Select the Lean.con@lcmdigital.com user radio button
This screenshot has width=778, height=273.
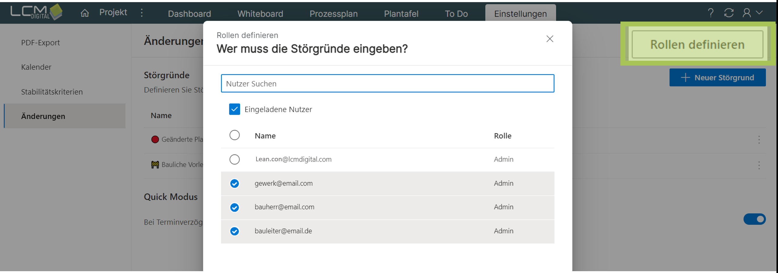[x=234, y=159]
